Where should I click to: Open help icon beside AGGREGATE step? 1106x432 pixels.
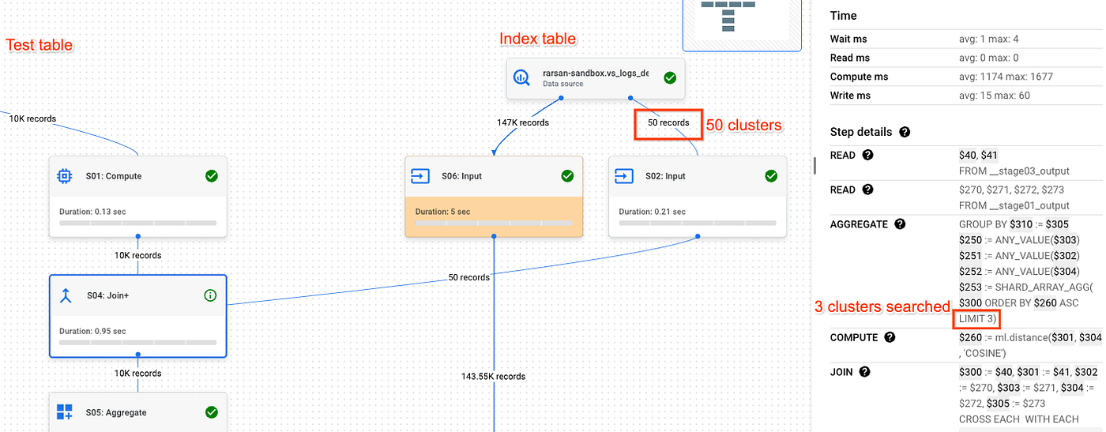point(900,224)
